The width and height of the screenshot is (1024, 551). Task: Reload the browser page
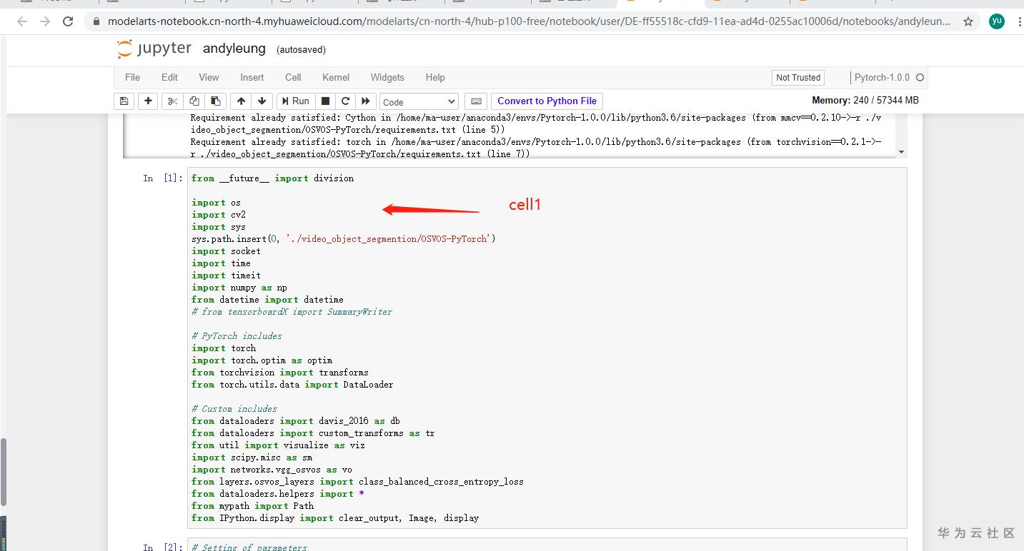[68, 21]
